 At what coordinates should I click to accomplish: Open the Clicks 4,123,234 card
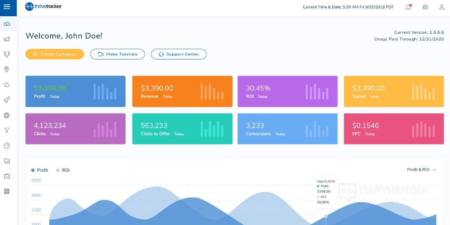click(76, 129)
